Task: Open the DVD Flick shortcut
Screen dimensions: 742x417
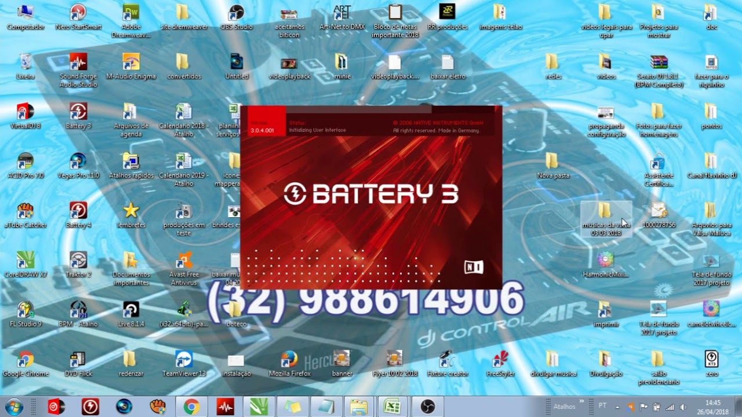Action: coord(78,363)
